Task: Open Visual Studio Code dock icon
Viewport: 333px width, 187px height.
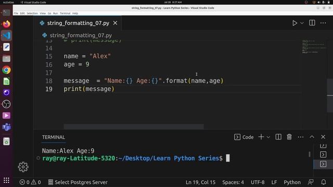Action: click(6, 35)
